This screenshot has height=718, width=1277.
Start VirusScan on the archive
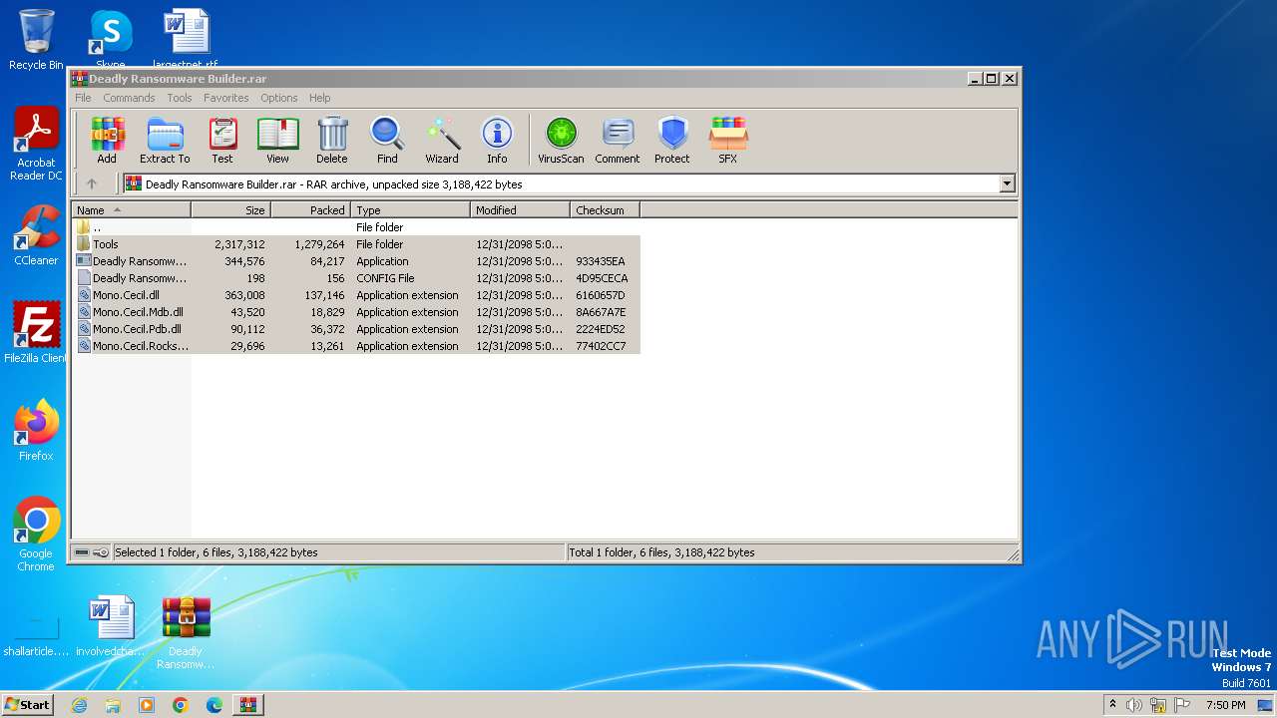(561, 140)
